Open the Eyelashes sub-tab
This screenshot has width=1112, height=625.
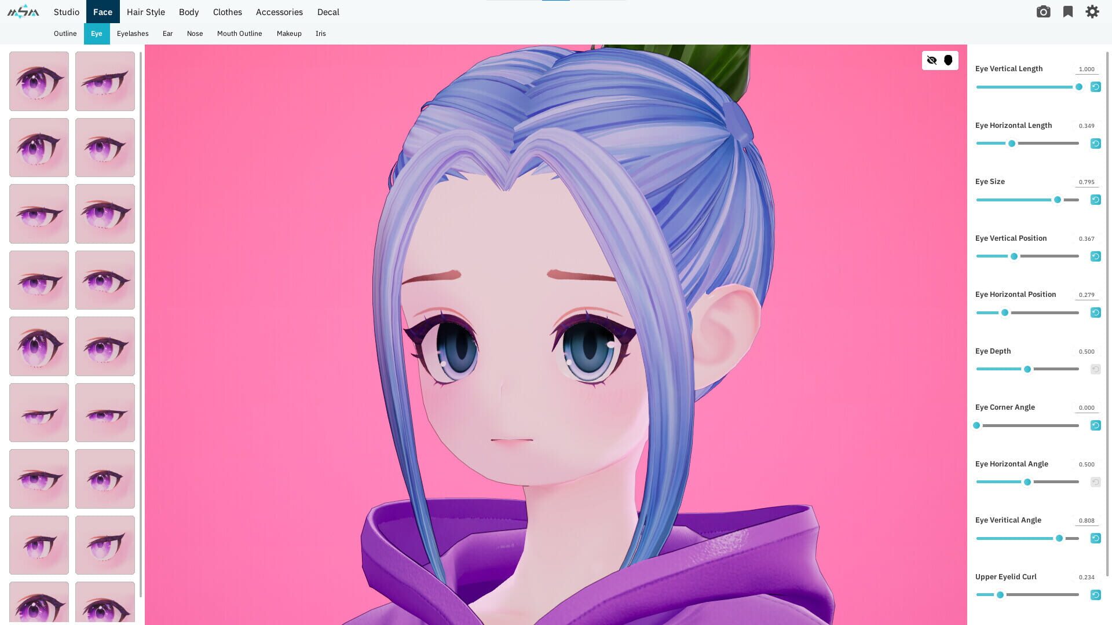132,34
